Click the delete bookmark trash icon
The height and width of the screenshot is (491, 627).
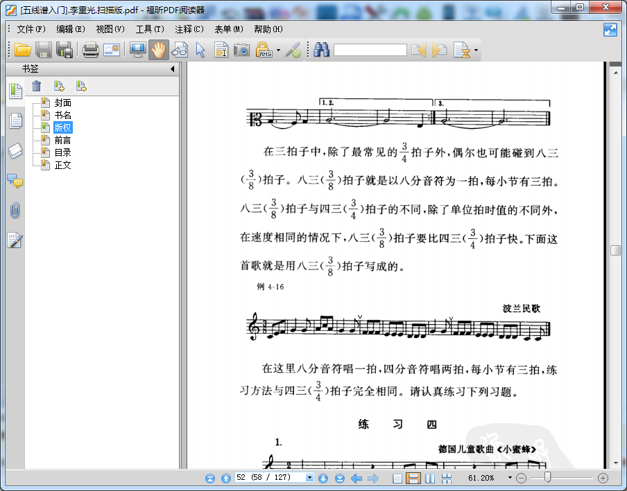tap(36, 86)
